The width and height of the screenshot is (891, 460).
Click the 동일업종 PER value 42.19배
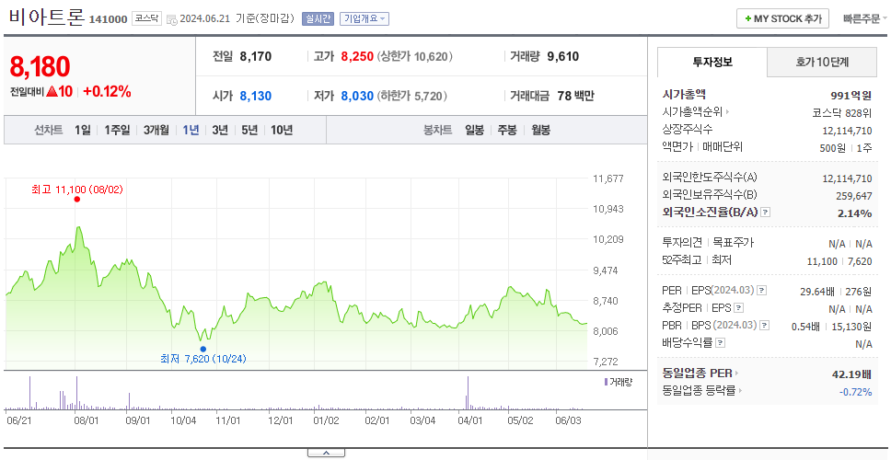851,374
